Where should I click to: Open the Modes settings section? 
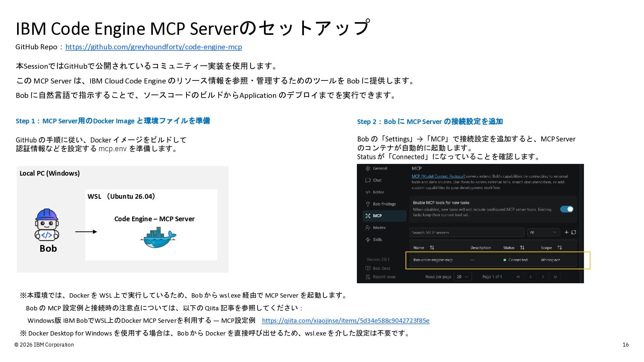[376, 228]
